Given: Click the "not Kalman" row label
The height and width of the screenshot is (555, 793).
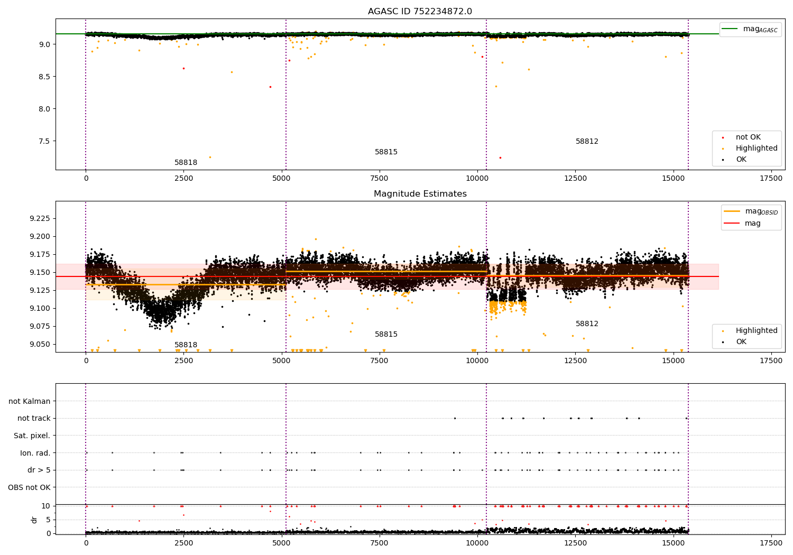Looking at the screenshot, I should [x=30, y=402].
